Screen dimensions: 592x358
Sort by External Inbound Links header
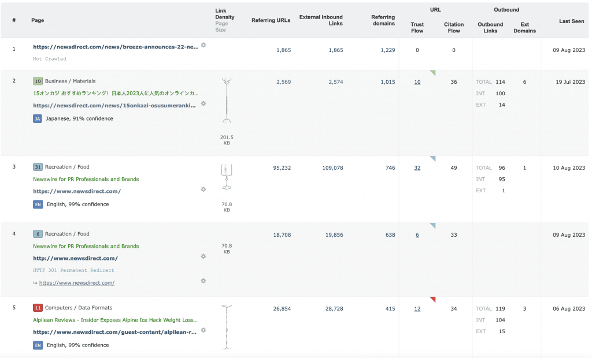tap(321, 20)
